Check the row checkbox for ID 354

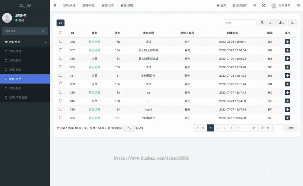coord(60,117)
